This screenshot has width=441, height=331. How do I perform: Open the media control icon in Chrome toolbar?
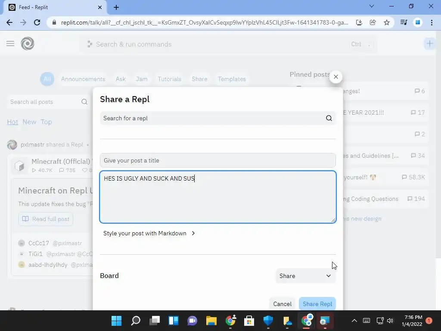click(x=404, y=22)
